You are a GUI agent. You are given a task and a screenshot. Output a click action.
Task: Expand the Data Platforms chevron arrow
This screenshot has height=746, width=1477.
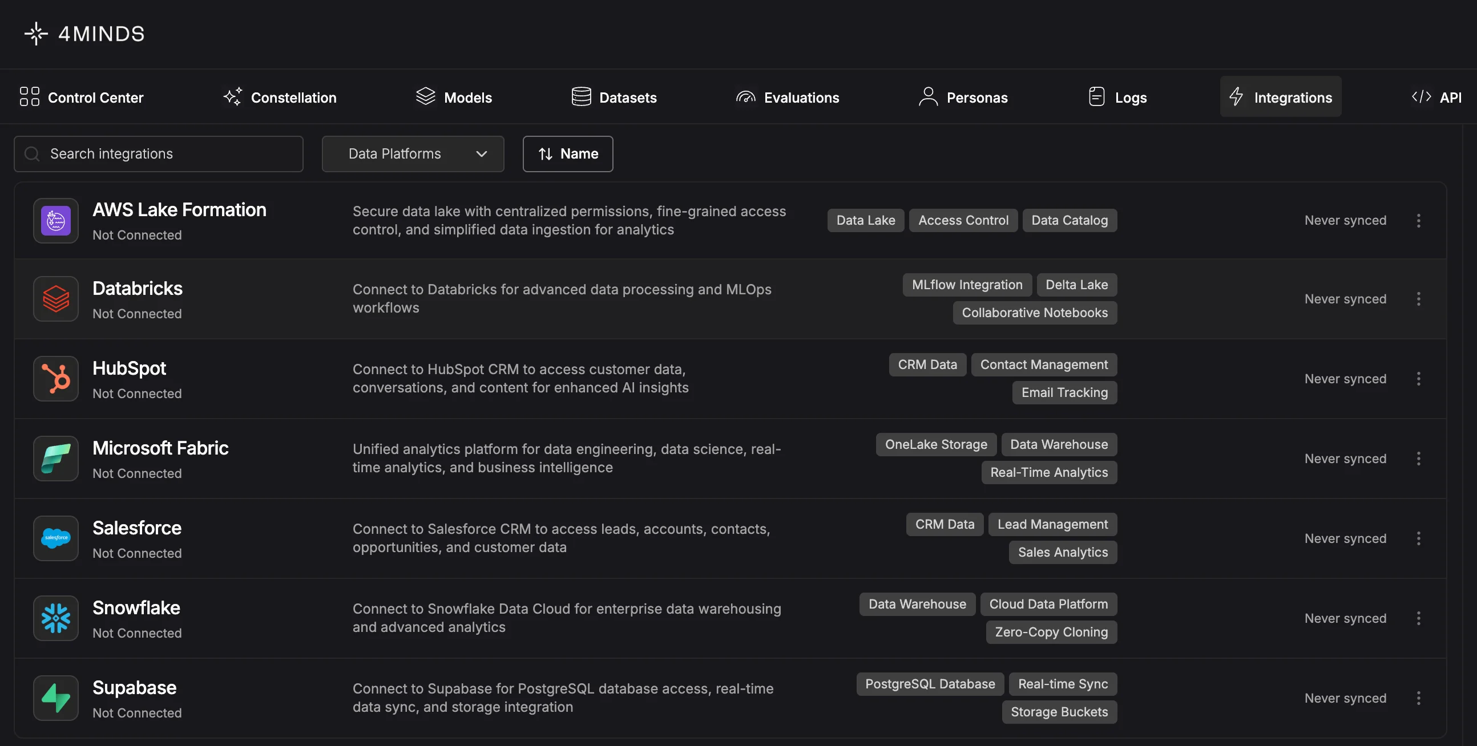tap(481, 153)
